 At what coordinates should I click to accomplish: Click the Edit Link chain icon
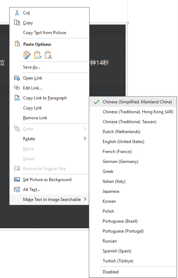pyautogui.click(x=17, y=88)
